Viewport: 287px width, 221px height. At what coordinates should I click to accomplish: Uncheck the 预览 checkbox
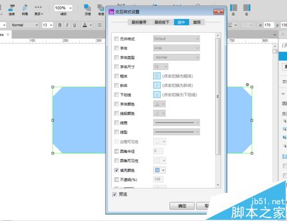point(114,195)
